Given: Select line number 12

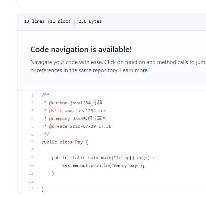Looking at the screenshot, I should 31,181.
